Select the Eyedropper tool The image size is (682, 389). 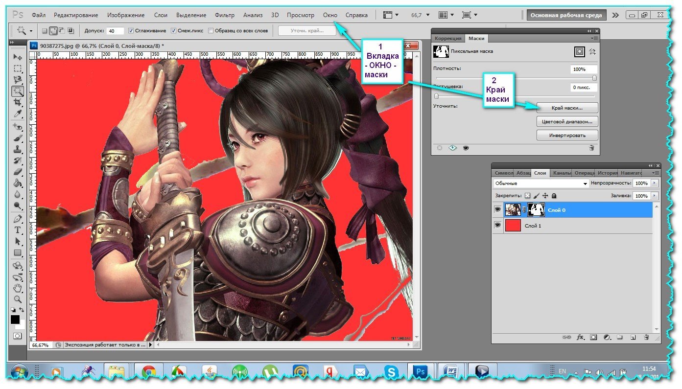pos(18,114)
